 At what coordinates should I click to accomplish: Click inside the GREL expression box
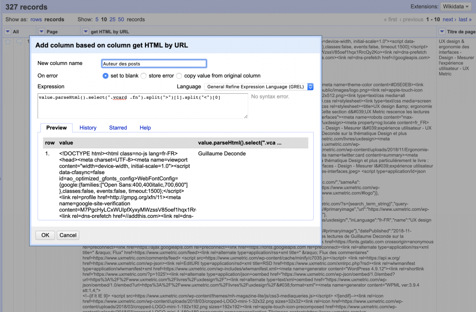coord(143,106)
